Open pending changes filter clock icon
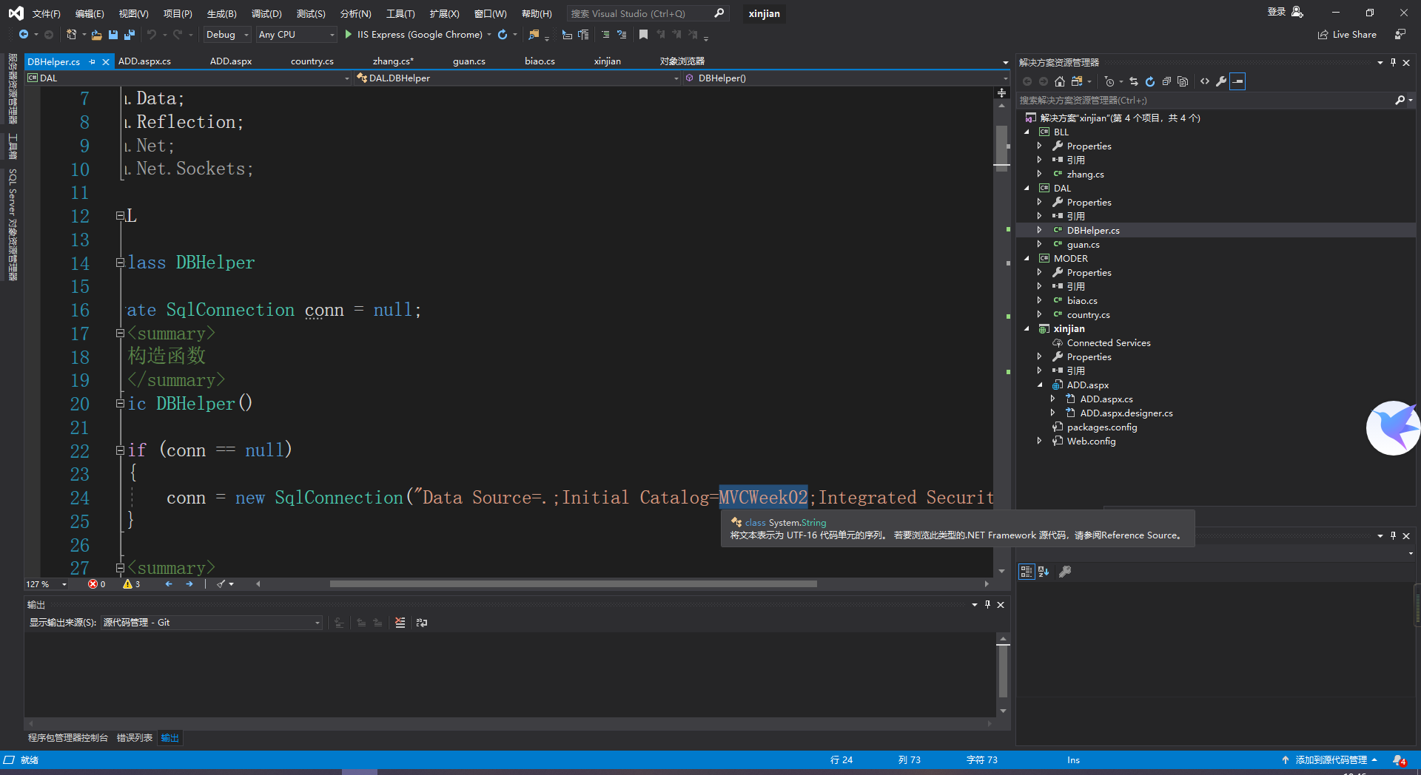Viewport: 1421px width, 775px height. coord(1109,81)
